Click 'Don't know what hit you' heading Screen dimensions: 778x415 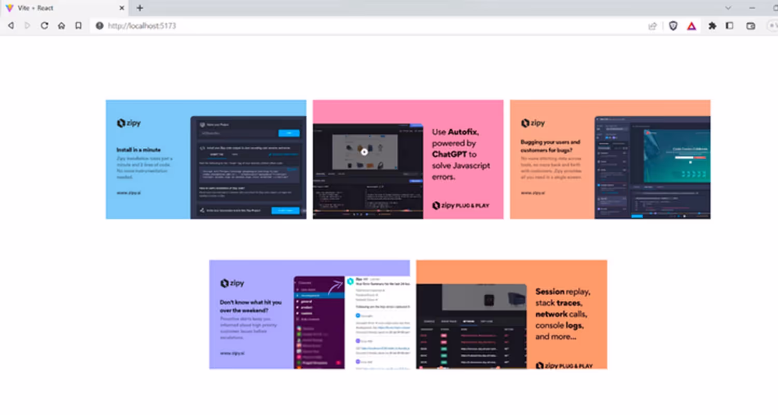pos(251,306)
